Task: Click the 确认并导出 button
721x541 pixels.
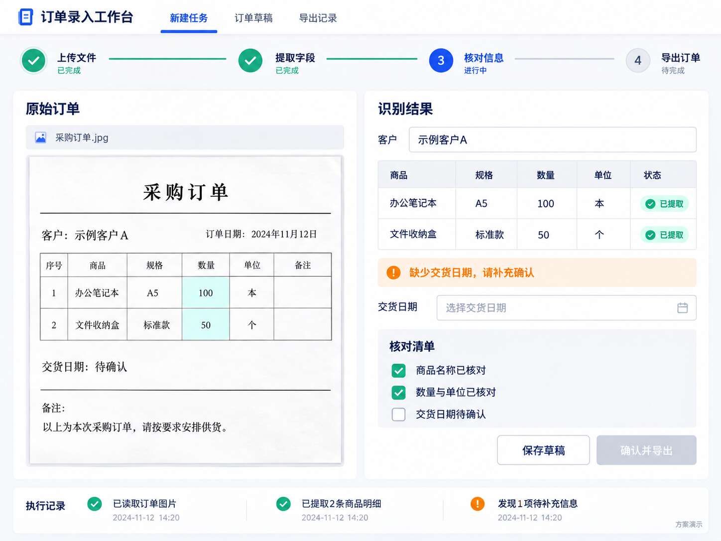Action: click(x=646, y=450)
